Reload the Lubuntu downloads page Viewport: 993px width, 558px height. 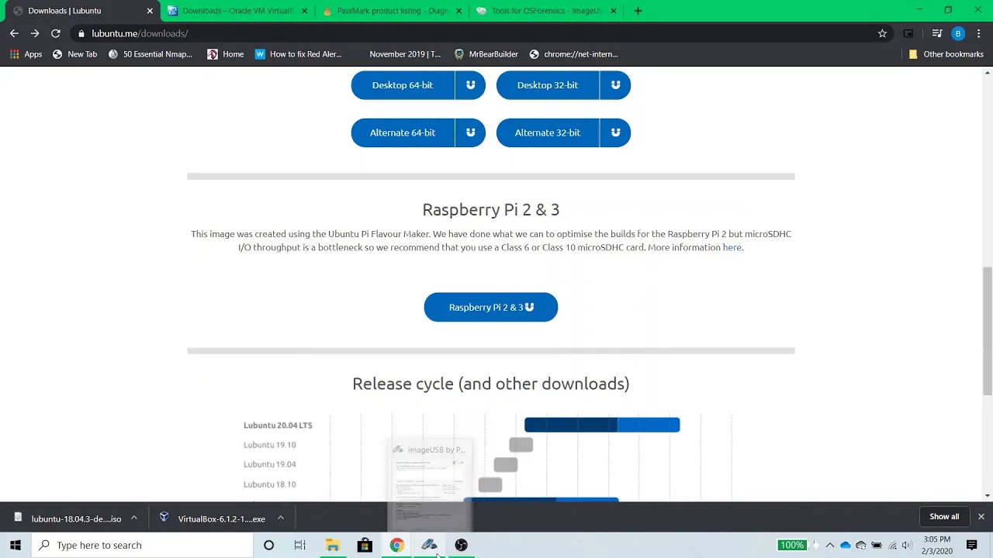(56, 33)
